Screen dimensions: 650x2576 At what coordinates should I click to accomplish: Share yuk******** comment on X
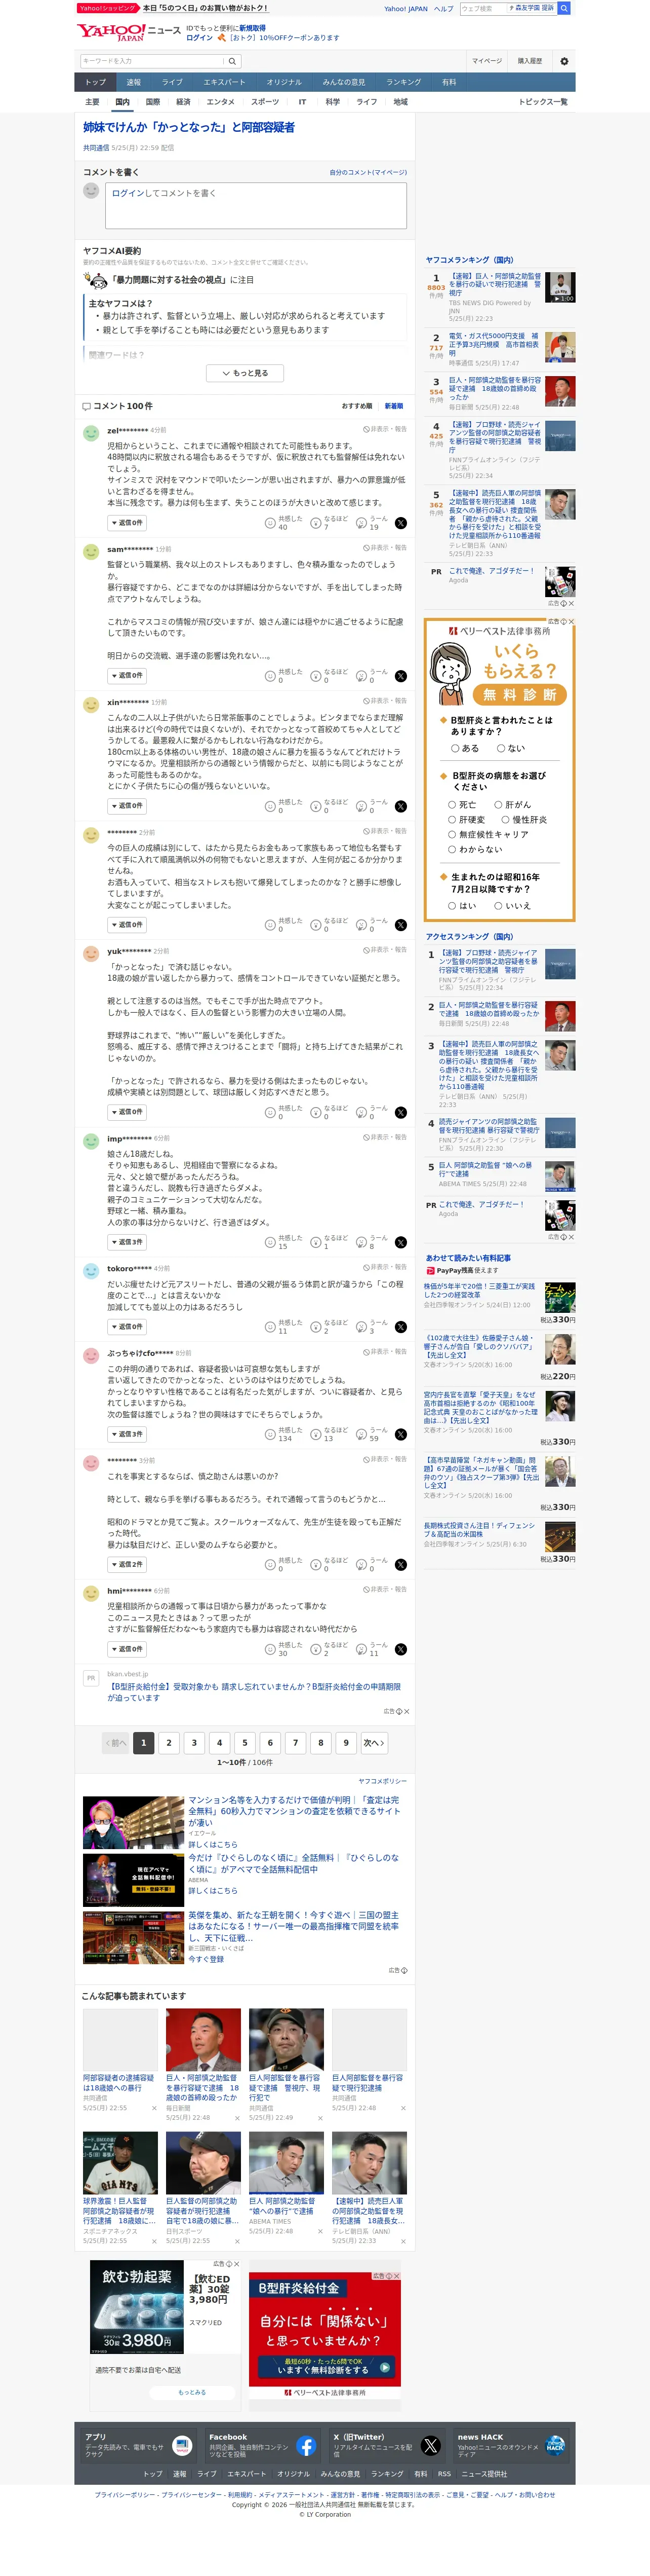400,1112
